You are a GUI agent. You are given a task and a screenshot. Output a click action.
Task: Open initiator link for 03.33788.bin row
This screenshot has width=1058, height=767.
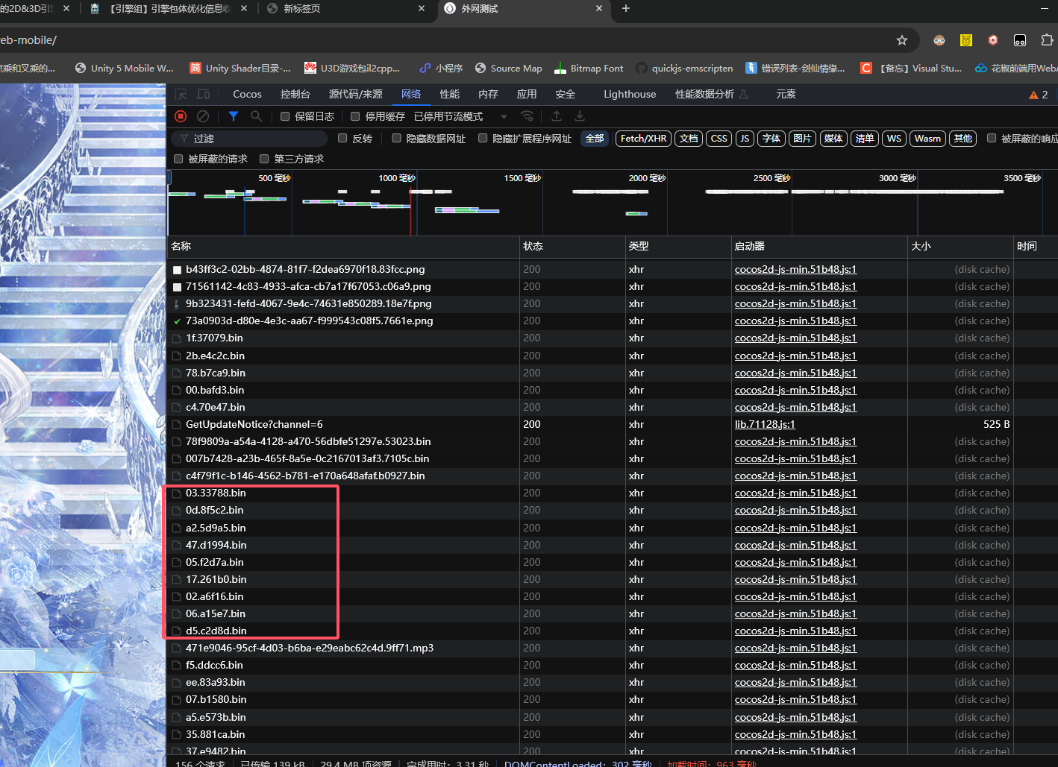click(x=795, y=493)
